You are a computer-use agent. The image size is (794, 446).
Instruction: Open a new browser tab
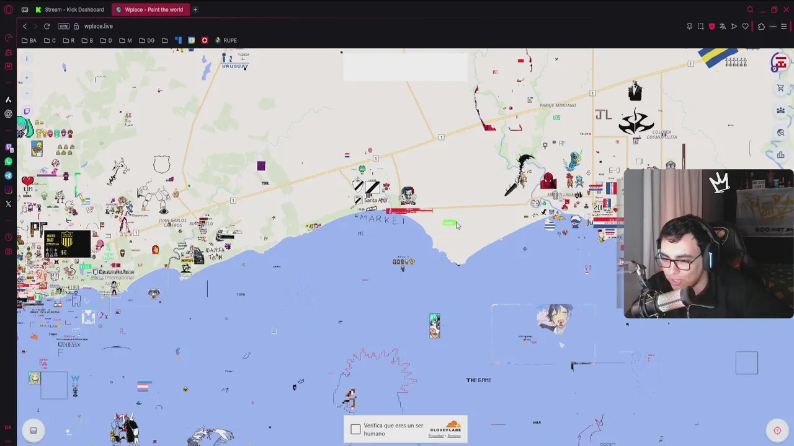195,9
